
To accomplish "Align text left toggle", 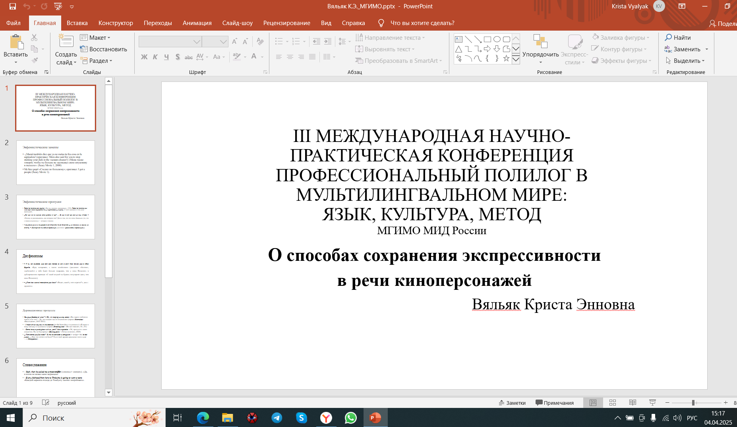I will click(x=279, y=57).
